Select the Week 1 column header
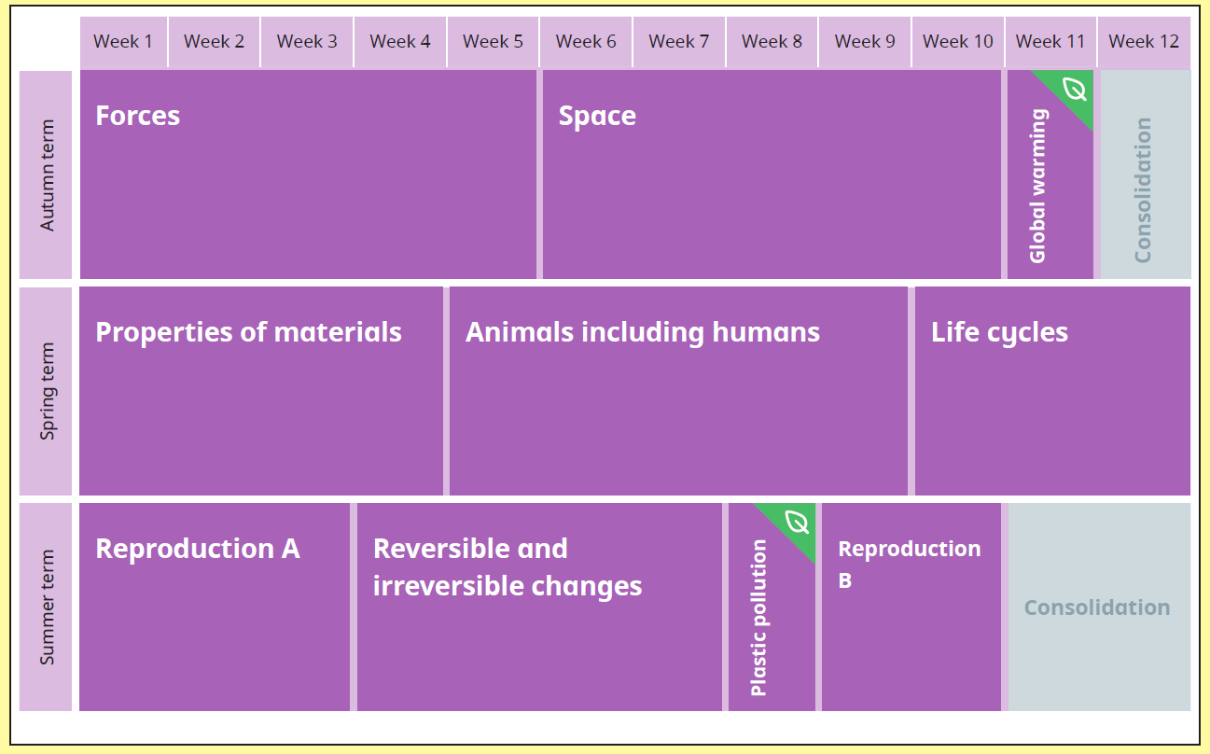This screenshot has width=1210, height=754. 123,42
